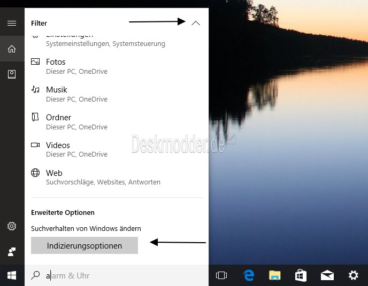Focus the taskbar search box
The height and width of the screenshot is (286, 368).
[117, 275]
